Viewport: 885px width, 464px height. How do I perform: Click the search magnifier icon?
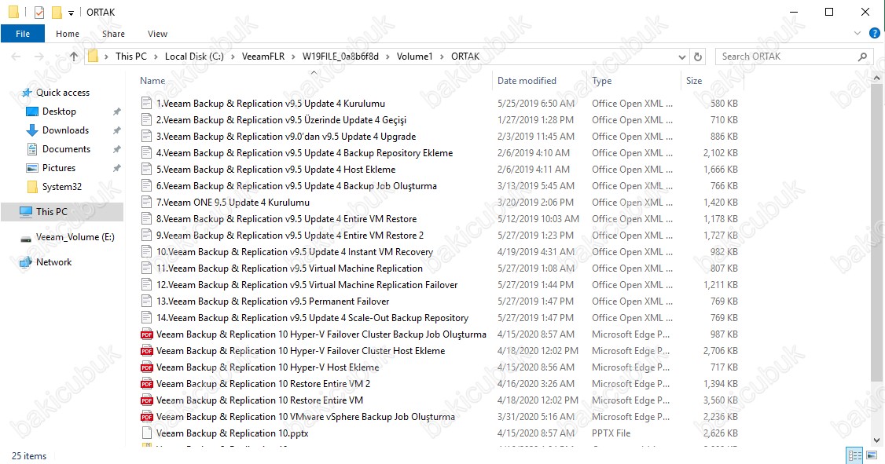pos(862,57)
